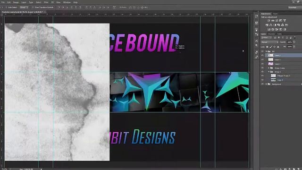
Task: Add a Brightness/Contrast adjustment
Action: [x=269, y=20]
